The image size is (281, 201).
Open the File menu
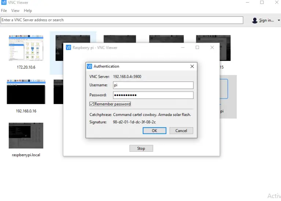point(4,11)
